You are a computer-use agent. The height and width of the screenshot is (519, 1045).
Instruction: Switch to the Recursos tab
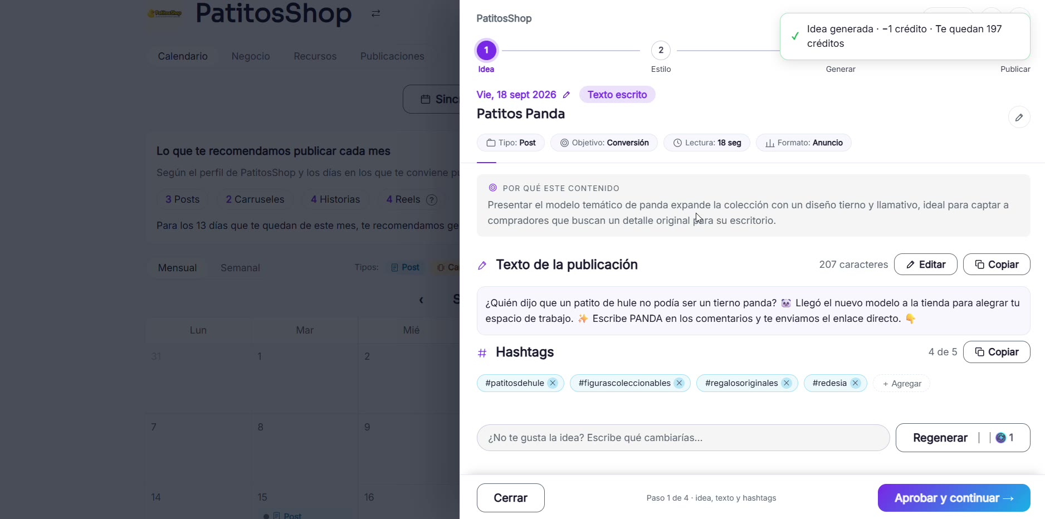[315, 56]
